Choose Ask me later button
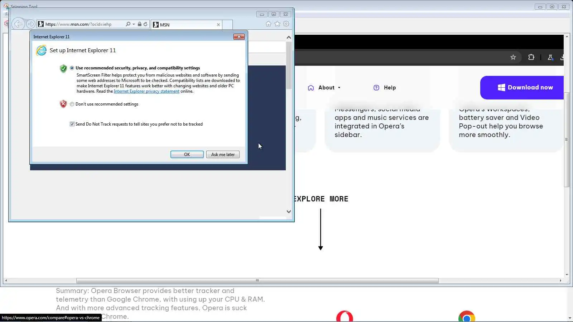The image size is (573, 322). pyautogui.click(x=223, y=154)
